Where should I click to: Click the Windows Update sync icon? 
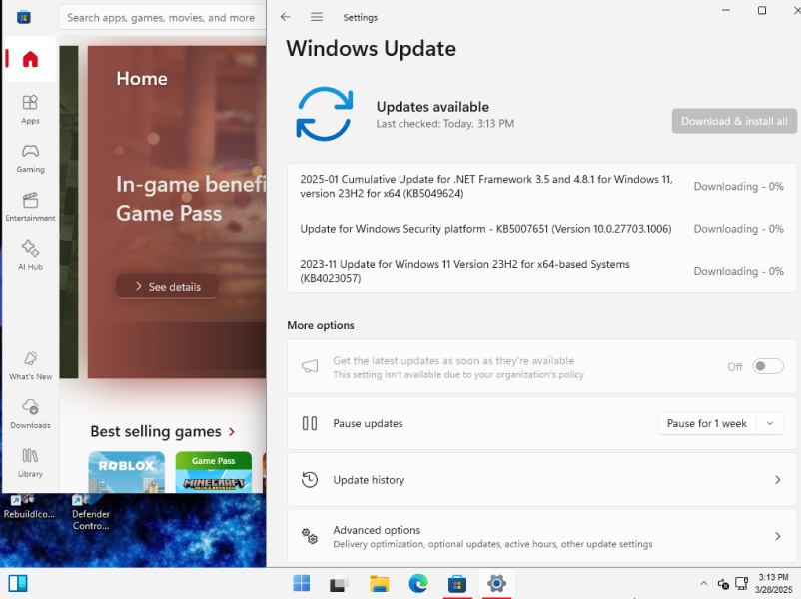click(x=325, y=114)
